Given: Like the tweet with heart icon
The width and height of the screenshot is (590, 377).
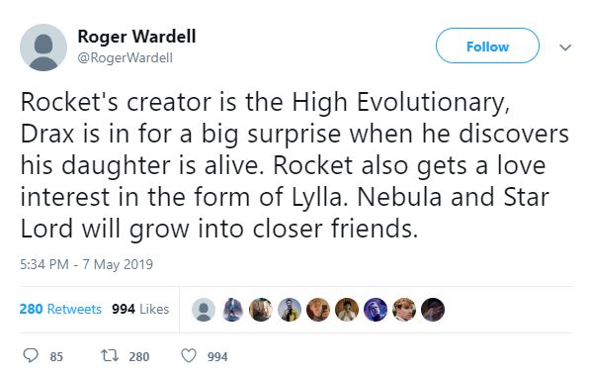Looking at the screenshot, I should [189, 355].
